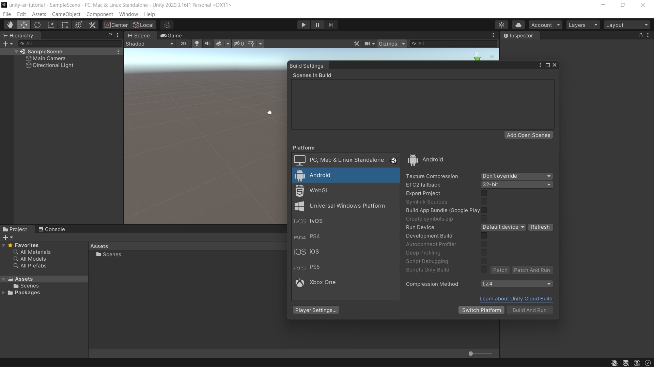Open the Gizmos dropdown arrow
The width and height of the screenshot is (654, 367).
[403, 43]
